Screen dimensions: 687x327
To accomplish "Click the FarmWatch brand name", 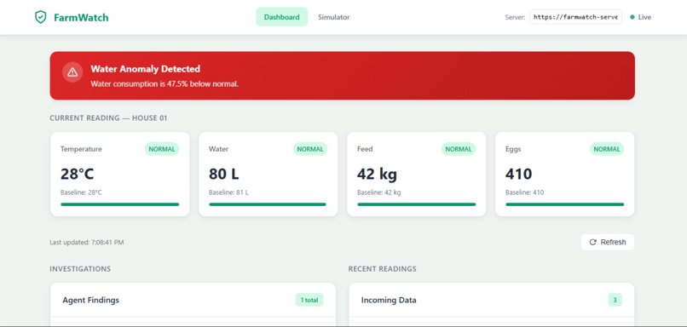I will pyautogui.click(x=81, y=18).
